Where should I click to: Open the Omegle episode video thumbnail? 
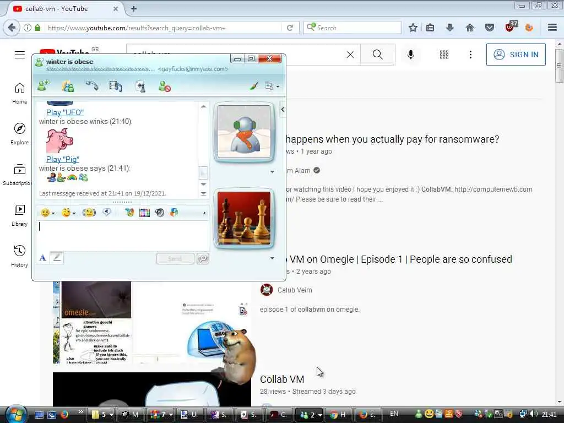(152, 322)
